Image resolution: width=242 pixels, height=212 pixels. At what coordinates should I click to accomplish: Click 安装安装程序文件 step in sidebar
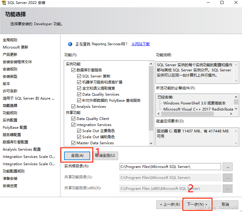pos(17,62)
